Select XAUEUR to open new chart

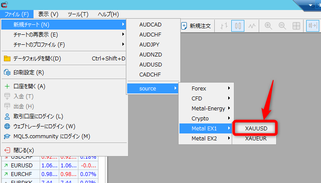(x=256, y=139)
